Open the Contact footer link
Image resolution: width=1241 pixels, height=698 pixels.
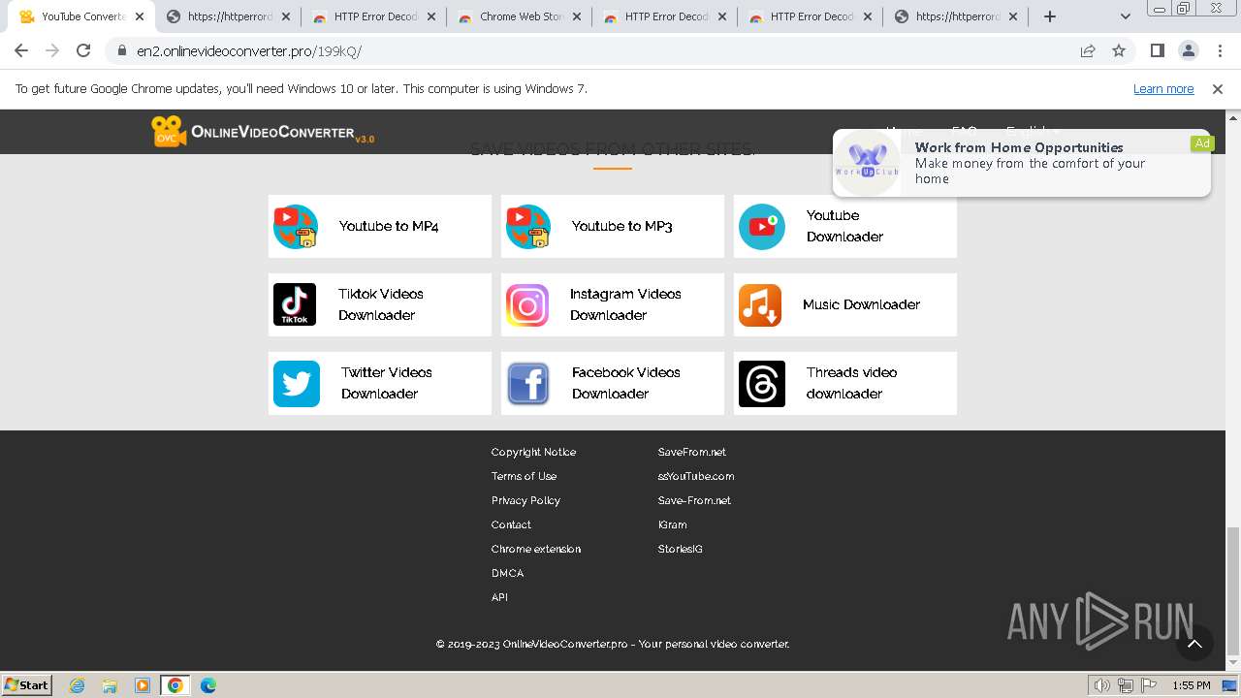[511, 524]
